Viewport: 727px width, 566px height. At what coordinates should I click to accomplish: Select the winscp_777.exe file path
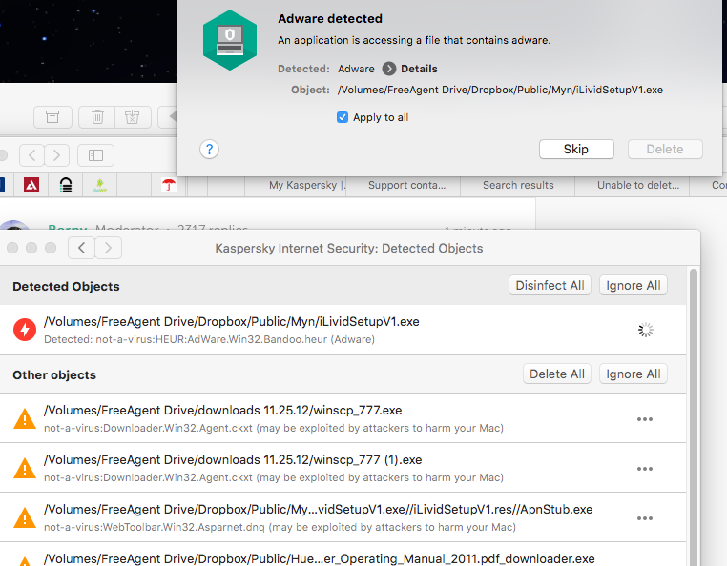222,411
